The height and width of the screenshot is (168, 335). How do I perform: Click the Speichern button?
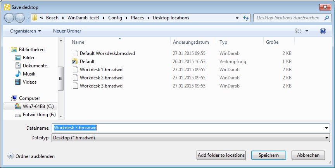point(268,155)
